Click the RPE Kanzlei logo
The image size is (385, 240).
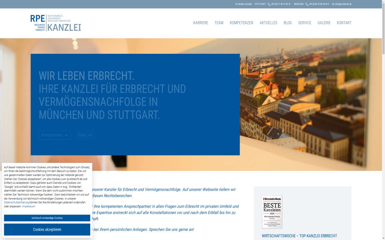click(55, 22)
